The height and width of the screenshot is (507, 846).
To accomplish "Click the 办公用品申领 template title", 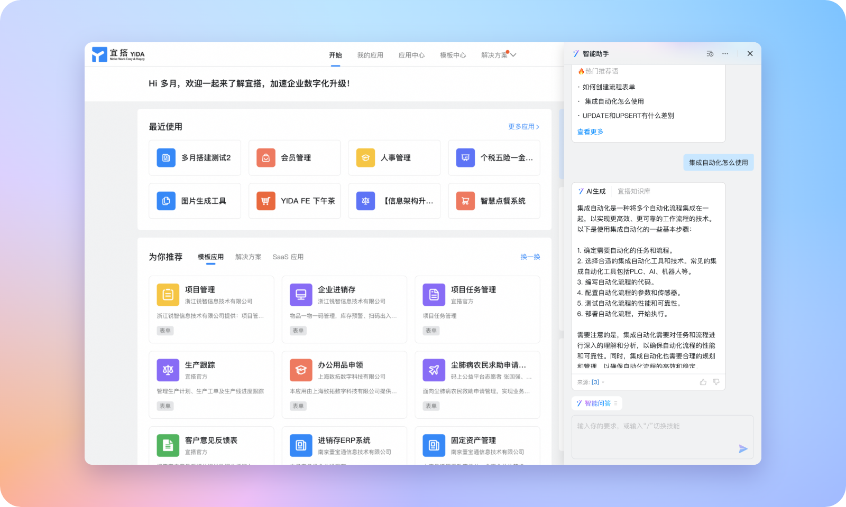I will 341,365.
